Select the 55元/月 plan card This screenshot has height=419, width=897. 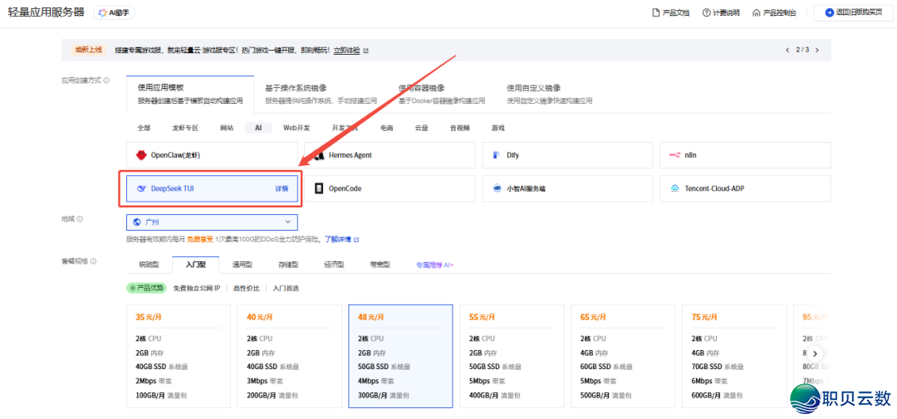[x=512, y=356]
